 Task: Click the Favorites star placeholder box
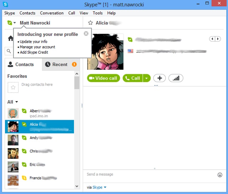pos(13,87)
